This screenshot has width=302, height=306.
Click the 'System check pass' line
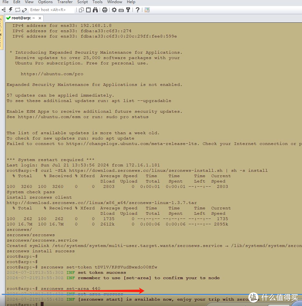pyautogui.click(x=31, y=192)
